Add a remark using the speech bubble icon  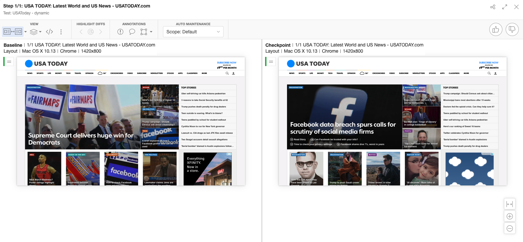pyautogui.click(x=132, y=32)
